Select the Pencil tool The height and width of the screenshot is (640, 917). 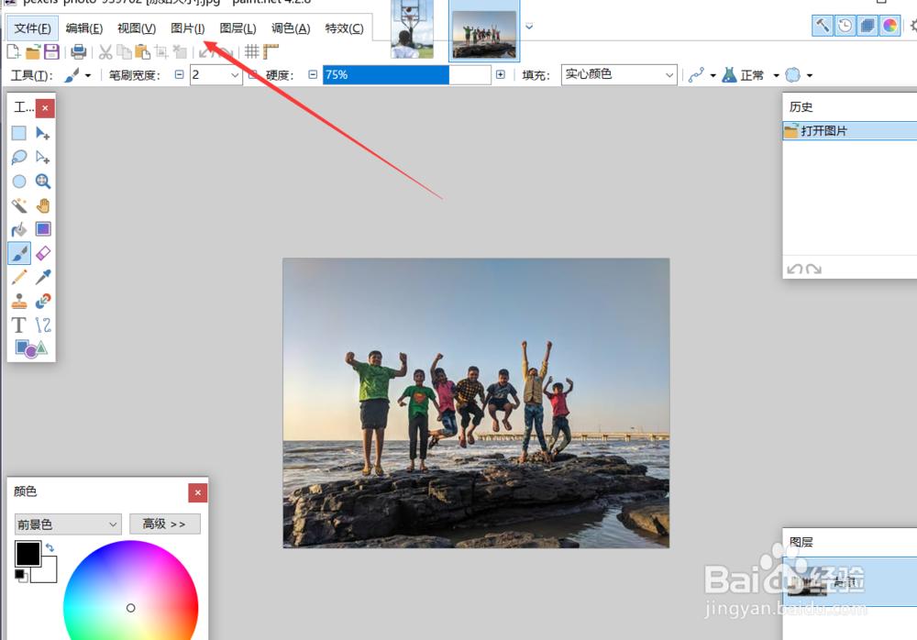(x=18, y=277)
